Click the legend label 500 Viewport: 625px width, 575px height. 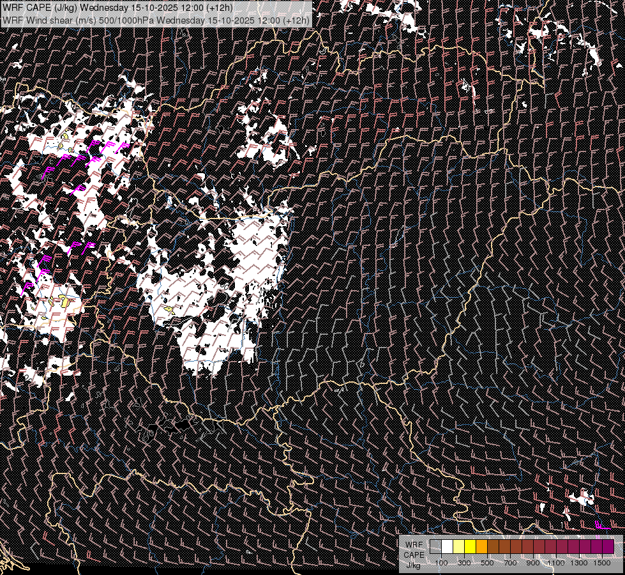[487, 563]
